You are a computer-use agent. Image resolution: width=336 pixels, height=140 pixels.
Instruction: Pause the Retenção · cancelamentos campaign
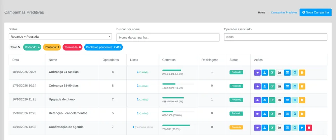click(x=302, y=114)
